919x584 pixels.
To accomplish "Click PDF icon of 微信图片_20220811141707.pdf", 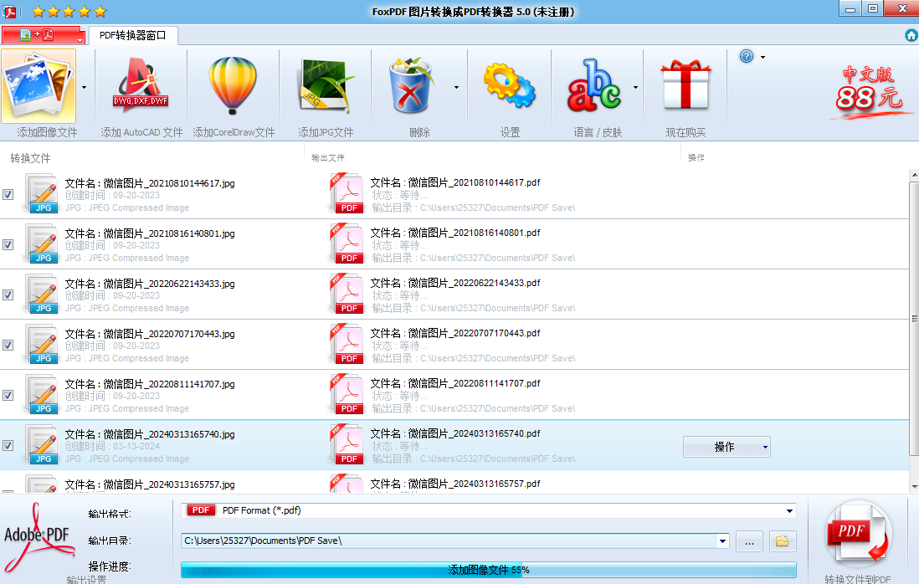I will pos(347,395).
